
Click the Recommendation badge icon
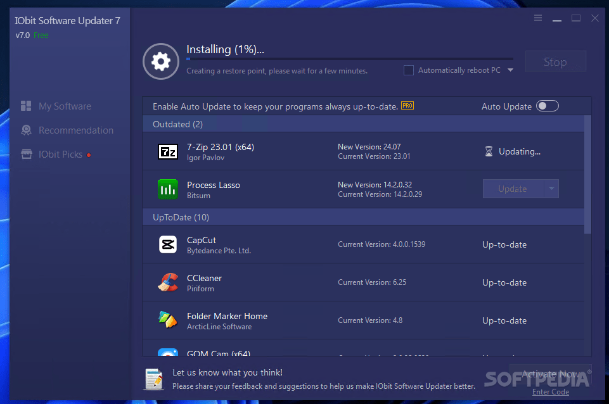[26, 130]
